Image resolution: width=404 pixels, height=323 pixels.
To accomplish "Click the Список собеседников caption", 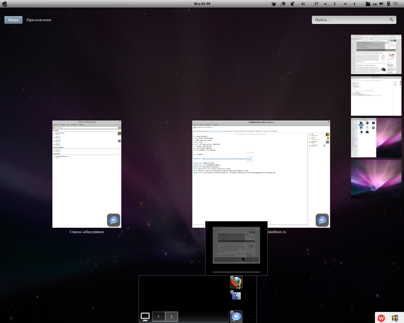I will coord(87,232).
